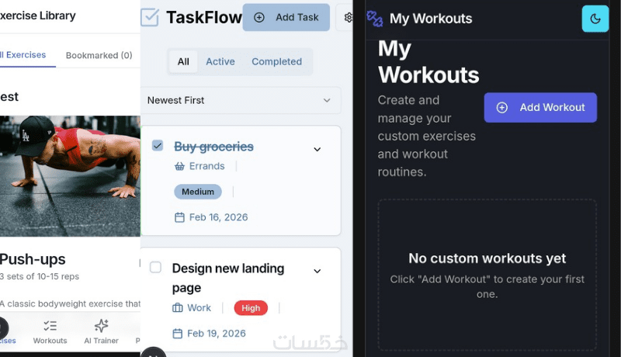Click the TaskFlow checkmark logo icon

pyautogui.click(x=150, y=17)
